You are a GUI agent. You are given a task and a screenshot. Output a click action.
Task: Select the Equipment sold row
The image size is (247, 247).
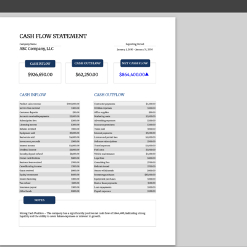pyautogui.click(x=49, y=133)
